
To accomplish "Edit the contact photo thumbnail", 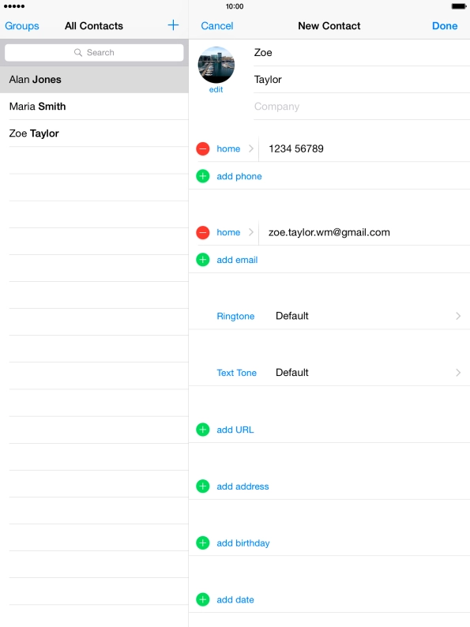I will point(216,65).
